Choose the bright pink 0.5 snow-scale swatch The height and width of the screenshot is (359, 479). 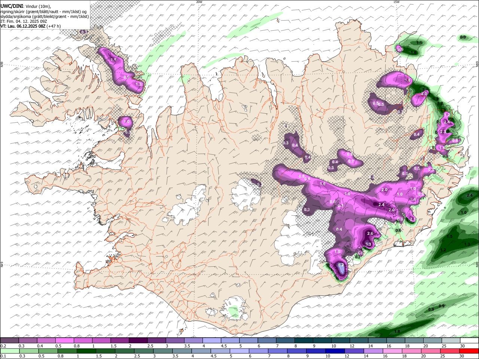click(64, 341)
